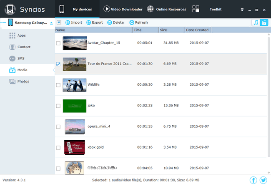Check the Avatar_Chapter_15 checkbox
Screen dimensions: 271x186
coord(58,43)
